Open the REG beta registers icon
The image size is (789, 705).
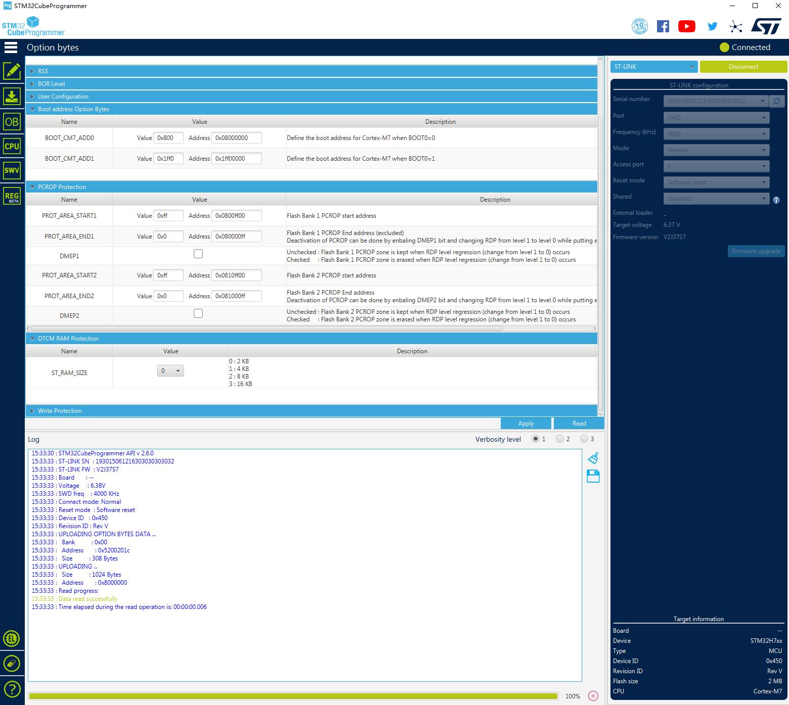(x=12, y=196)
